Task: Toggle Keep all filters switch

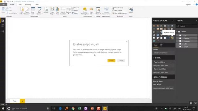Action: [x=159, y=84]
